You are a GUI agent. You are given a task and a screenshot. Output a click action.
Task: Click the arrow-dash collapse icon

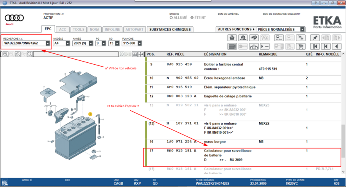pyautogui.click(x=265, y=46)
